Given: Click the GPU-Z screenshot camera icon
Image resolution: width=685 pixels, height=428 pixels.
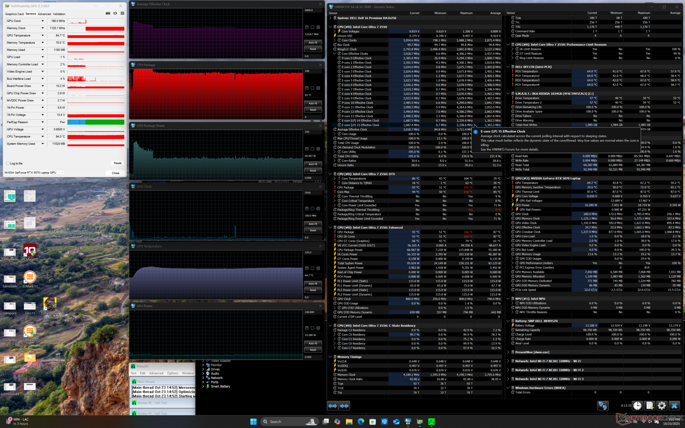Looking at the screenshot, I should (x=108, y=14).
